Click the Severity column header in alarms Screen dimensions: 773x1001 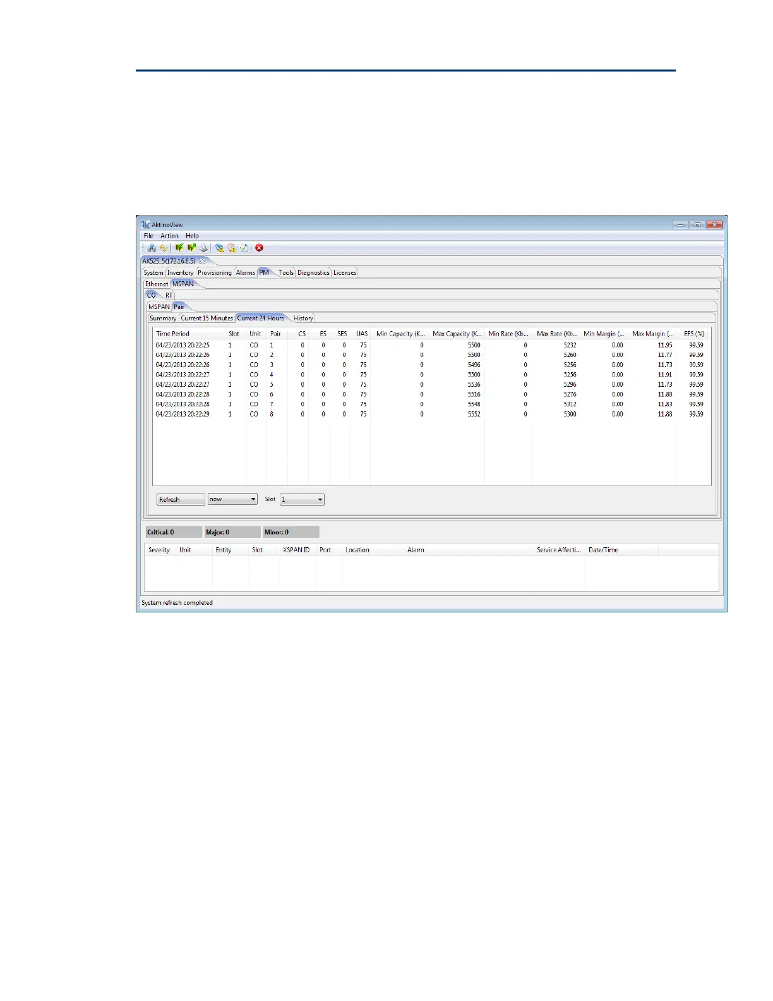click(x=159, y=550)
